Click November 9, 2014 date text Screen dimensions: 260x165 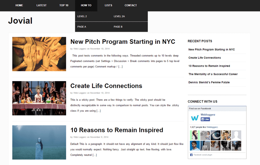click(99, 137)
